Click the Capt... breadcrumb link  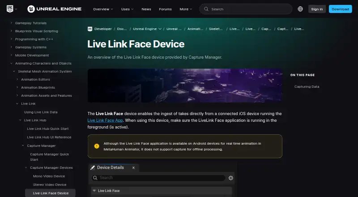click(283, 29)
